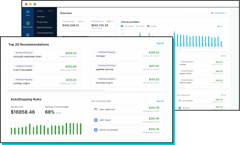The width and height of the screenshot is (240, 145).
Task: Open manager recommendation in the foreground panel
Action: click(x=127, y=54)
